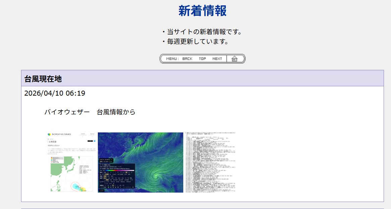Click the MENU label in the navigation bar
This screenshot has height=209, width=391.
(x=172, y=59)
